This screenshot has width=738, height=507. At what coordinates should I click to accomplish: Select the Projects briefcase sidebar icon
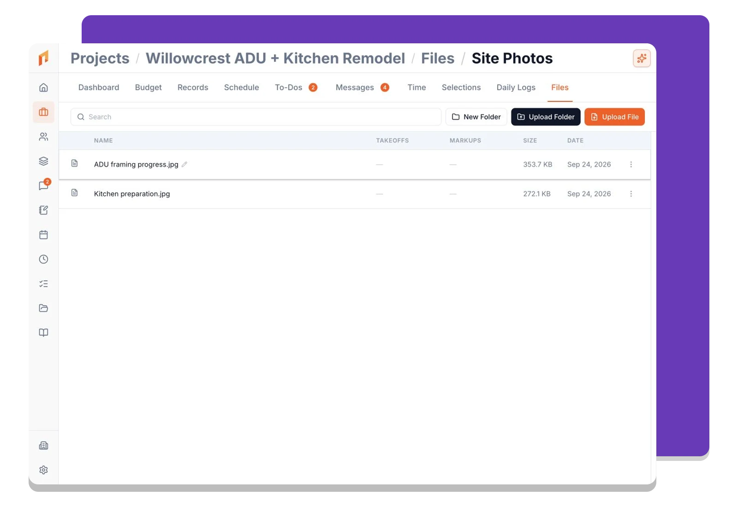pyautogui.click(x=43, y=112)
